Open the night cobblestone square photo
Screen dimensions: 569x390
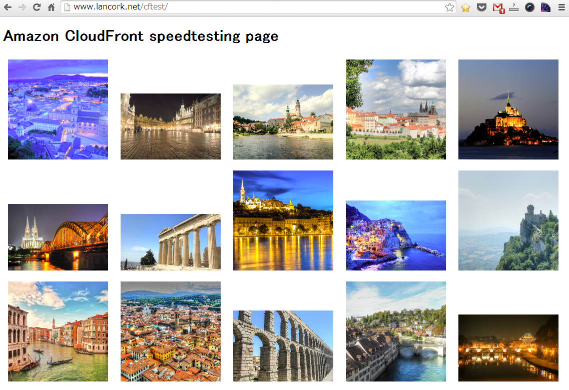pos(171,126)
